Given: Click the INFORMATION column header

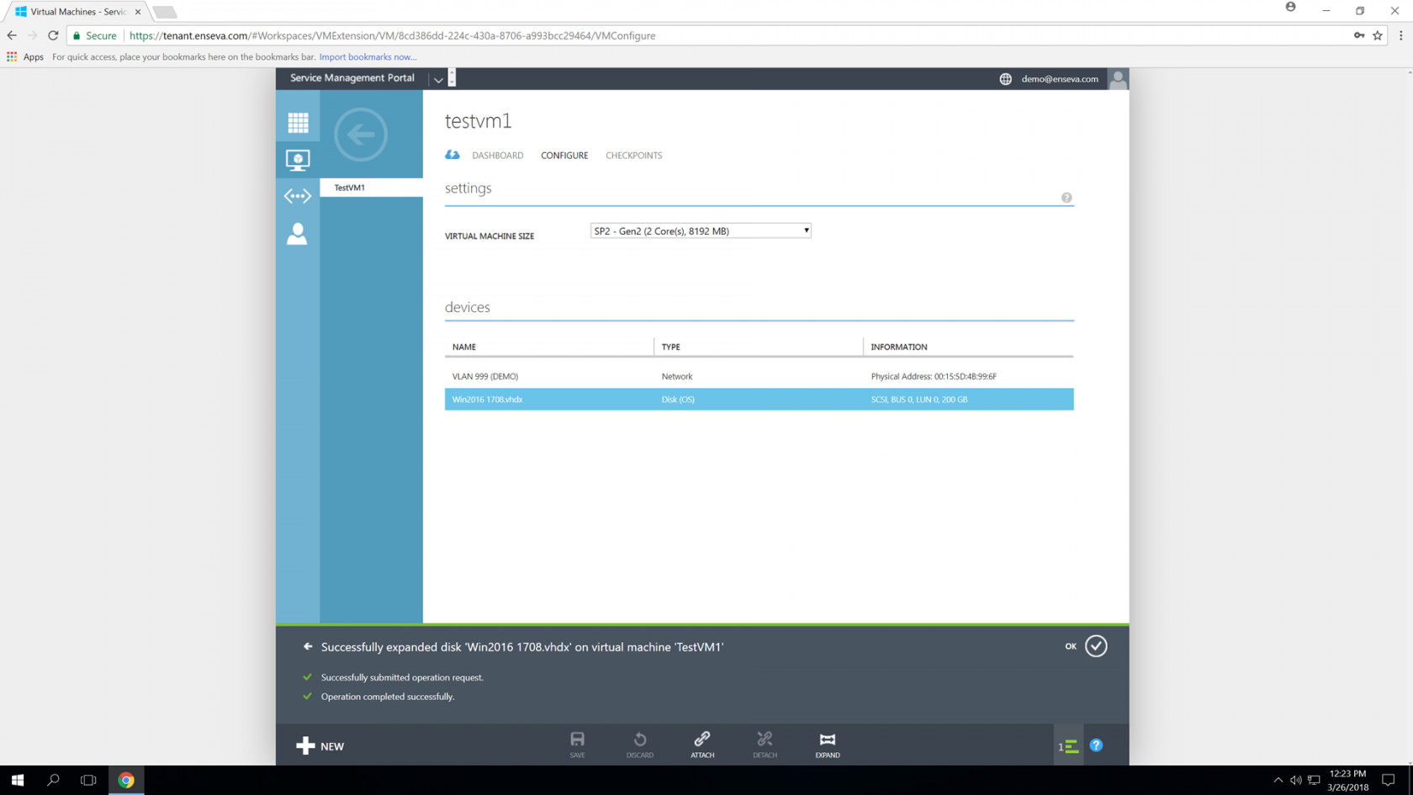Looking at the screenshot, I should tap(899, 347).
